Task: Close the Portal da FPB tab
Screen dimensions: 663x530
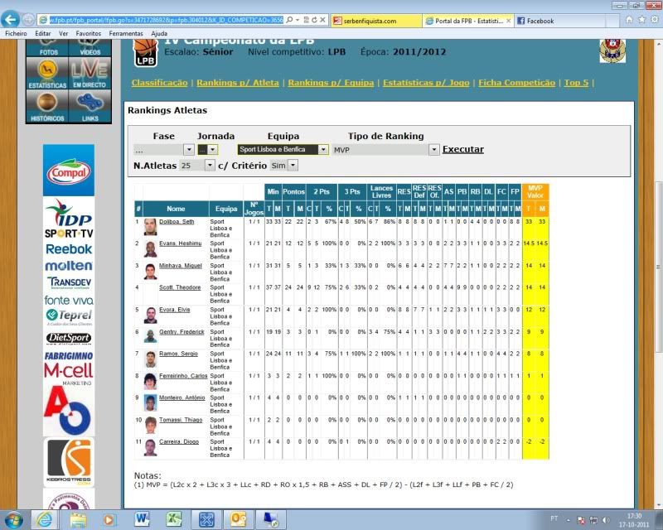Action: pyautogui.click(x=508, y=20)
